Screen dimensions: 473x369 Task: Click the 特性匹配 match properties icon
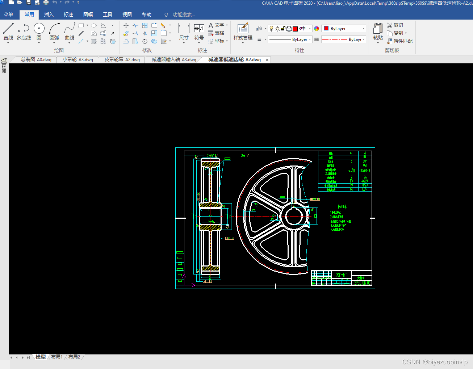click(390, 41)
